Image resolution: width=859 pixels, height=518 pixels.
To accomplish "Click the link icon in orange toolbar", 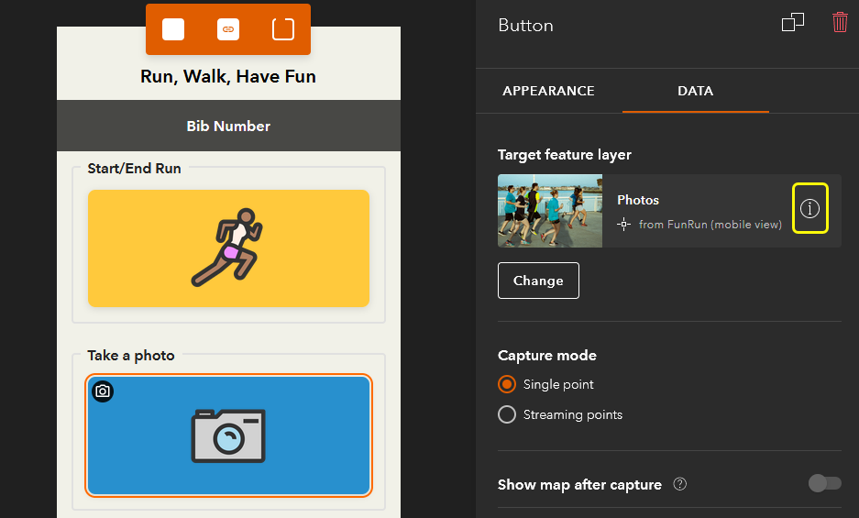I will tap(228, 29).
